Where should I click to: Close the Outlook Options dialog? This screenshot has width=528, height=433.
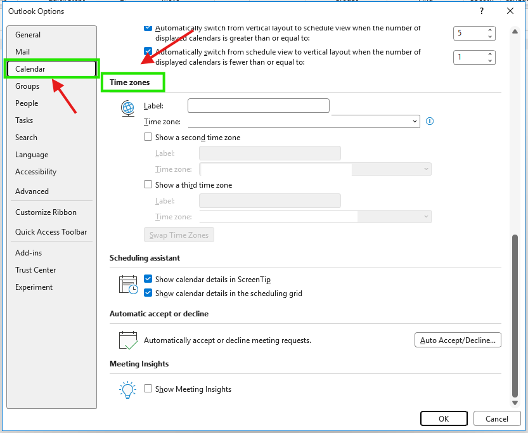tap(510, 11)
